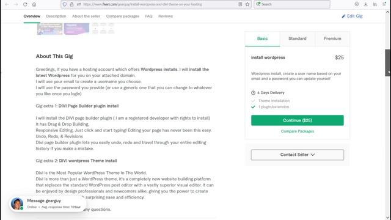The height and width of the screenshot is (220, 391).
Task: Click the clock icon by 4 Days Delivery
Action: (x=253, y=93)
